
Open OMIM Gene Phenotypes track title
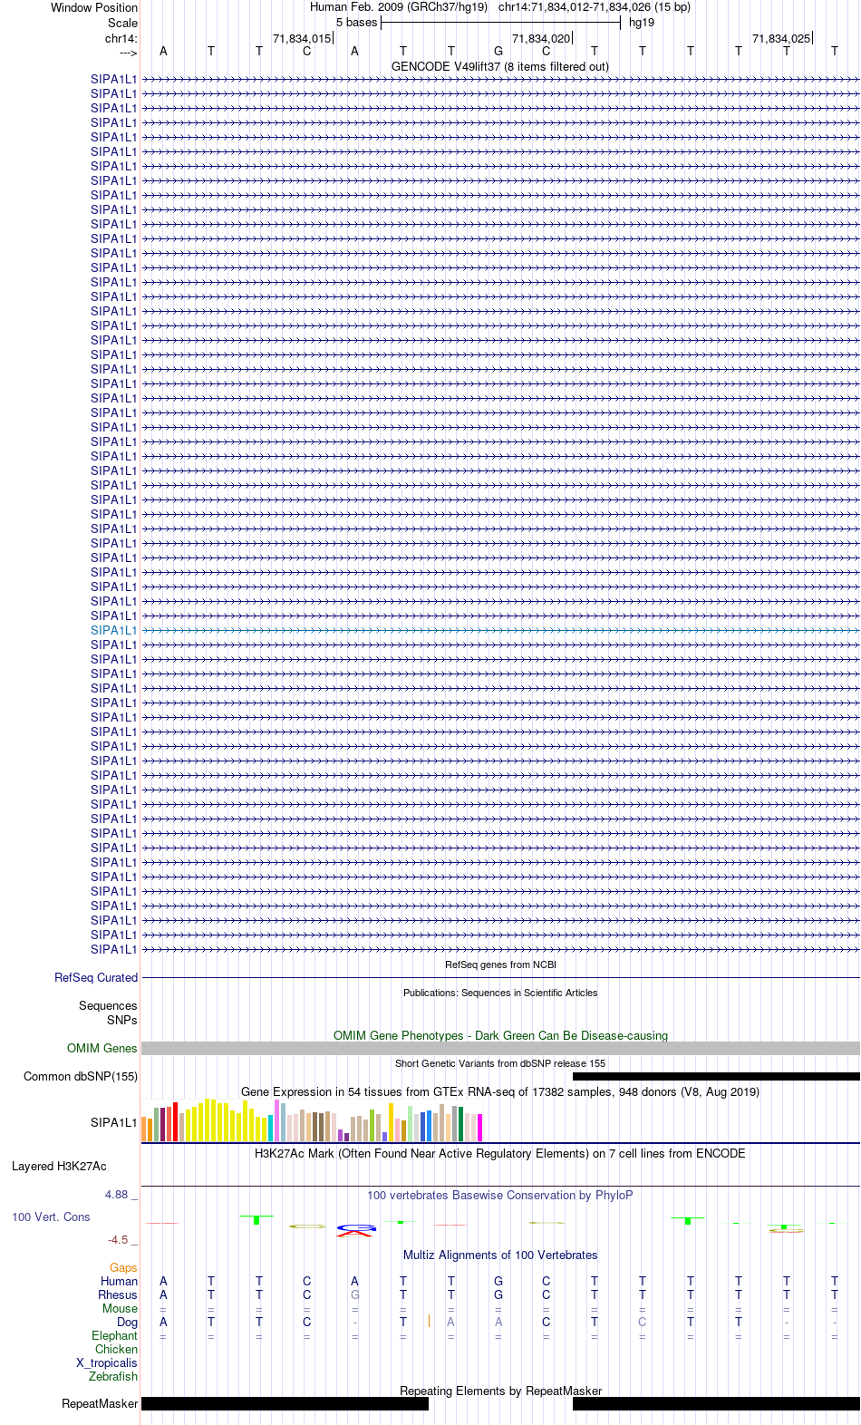500,1035
